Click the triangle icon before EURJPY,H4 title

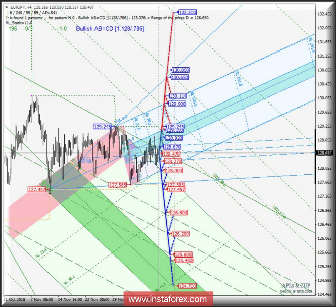pos(7,7)
